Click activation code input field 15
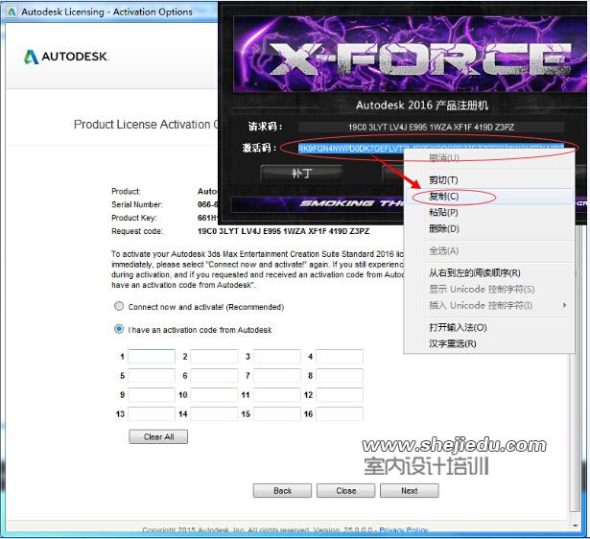590x539 pixels. point(277,413)
